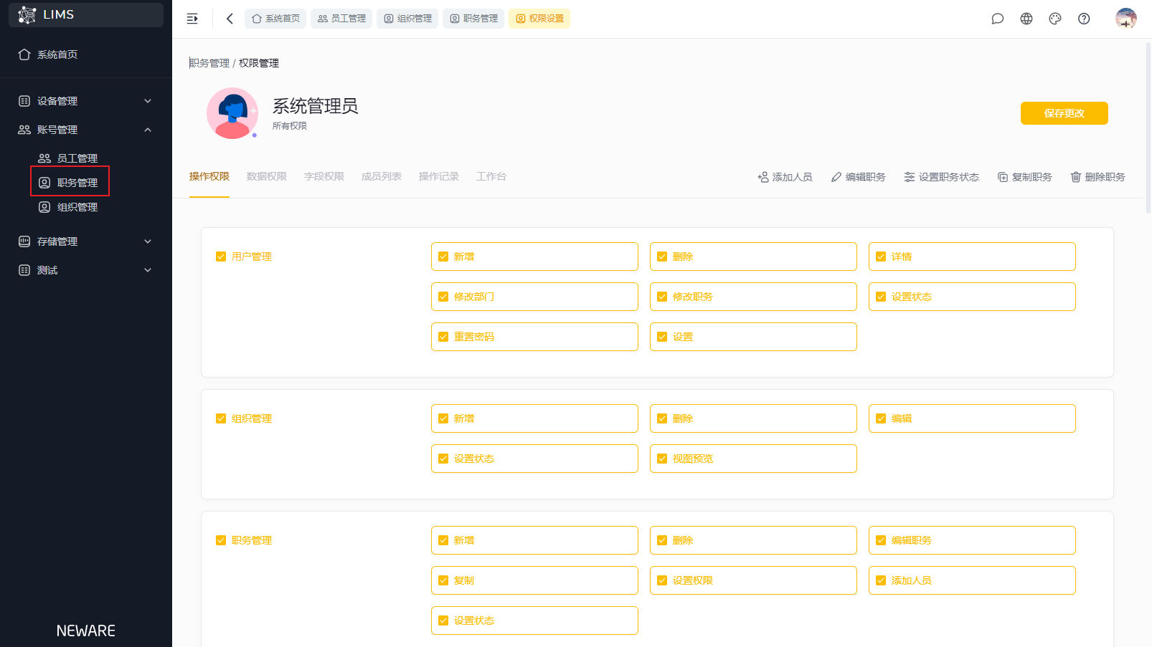This screenshot has width=1152, height=647.
Task: Click the 存储管理 sidebar icon
Action: 24,241
